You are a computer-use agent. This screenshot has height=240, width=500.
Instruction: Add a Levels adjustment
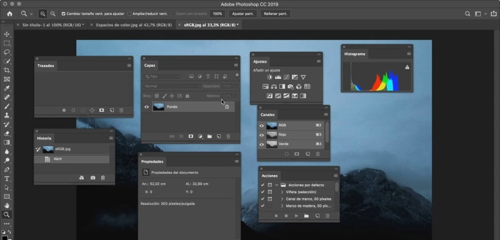click(x=278, y=77)
